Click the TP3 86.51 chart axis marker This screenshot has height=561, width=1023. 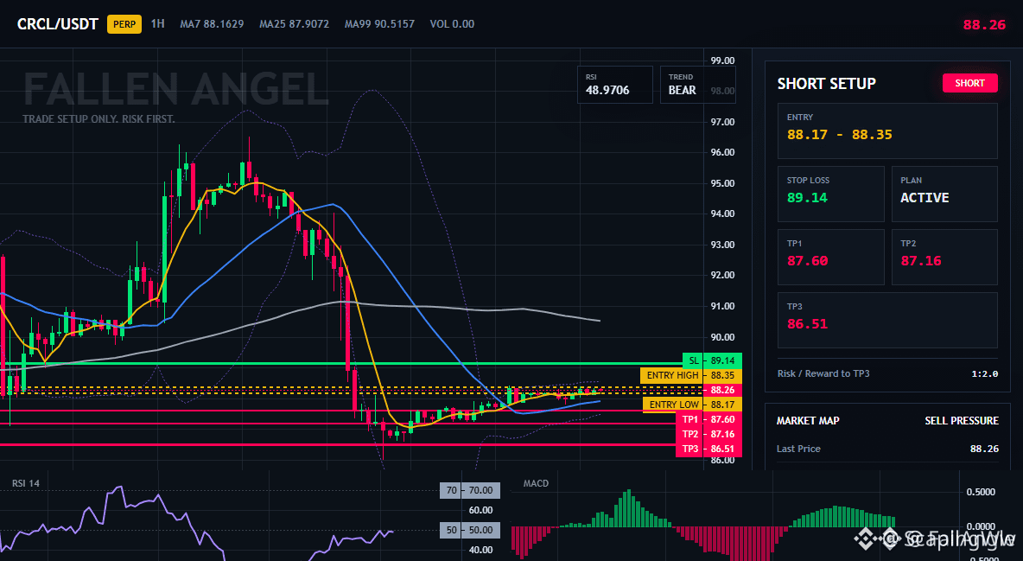pyautogui.click(x=708, y=449)
